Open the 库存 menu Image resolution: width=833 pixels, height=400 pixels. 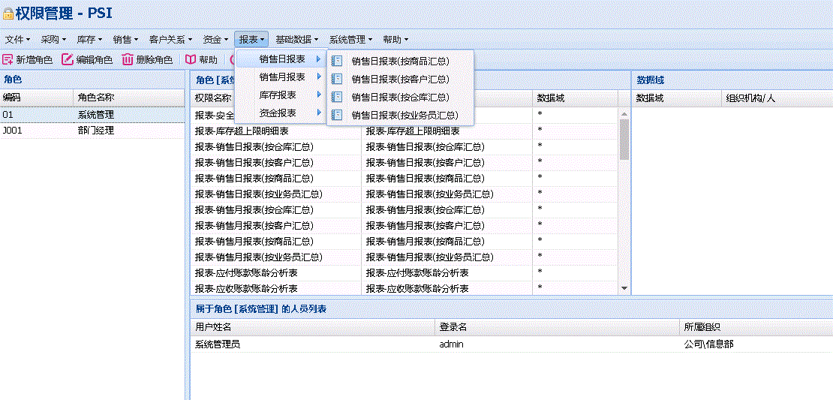[x=90, y=39]
